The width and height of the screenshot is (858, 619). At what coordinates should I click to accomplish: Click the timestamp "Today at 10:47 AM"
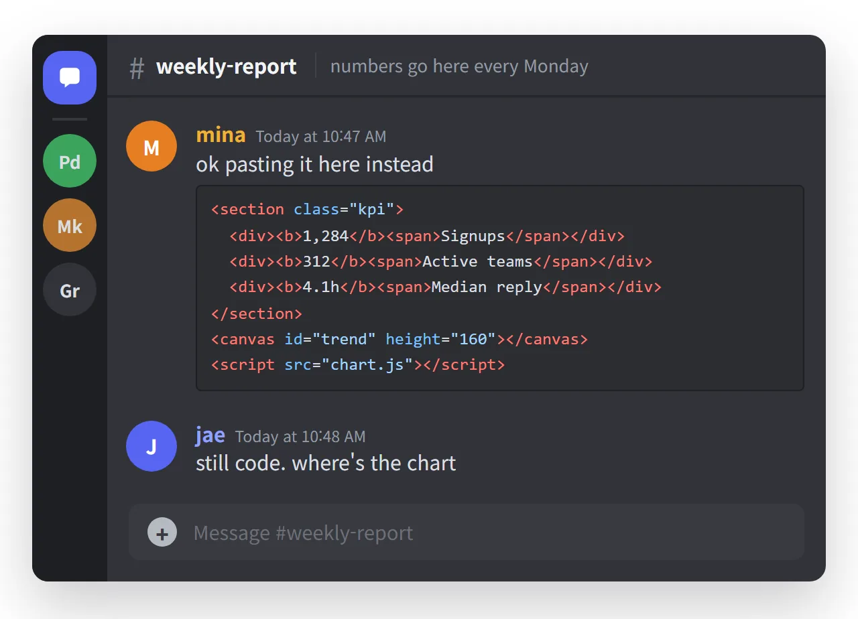[x=321, y=137]
